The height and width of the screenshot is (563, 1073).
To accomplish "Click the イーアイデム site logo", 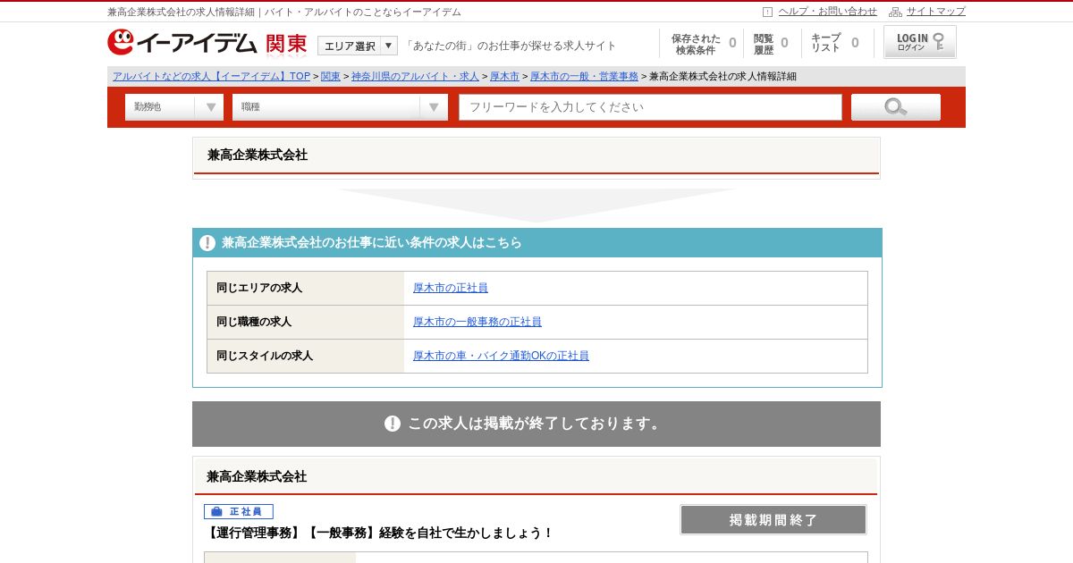I will point(182,42).
